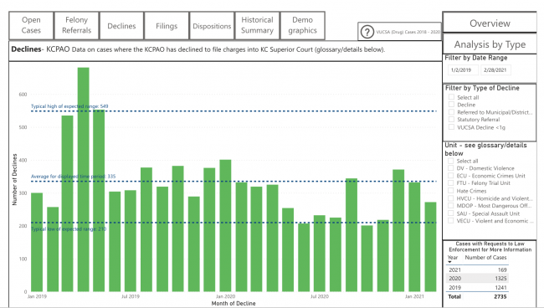This screenshot has height=308, width=544.
Task: Click the Analysis by Type button
Action: [490, 44]
